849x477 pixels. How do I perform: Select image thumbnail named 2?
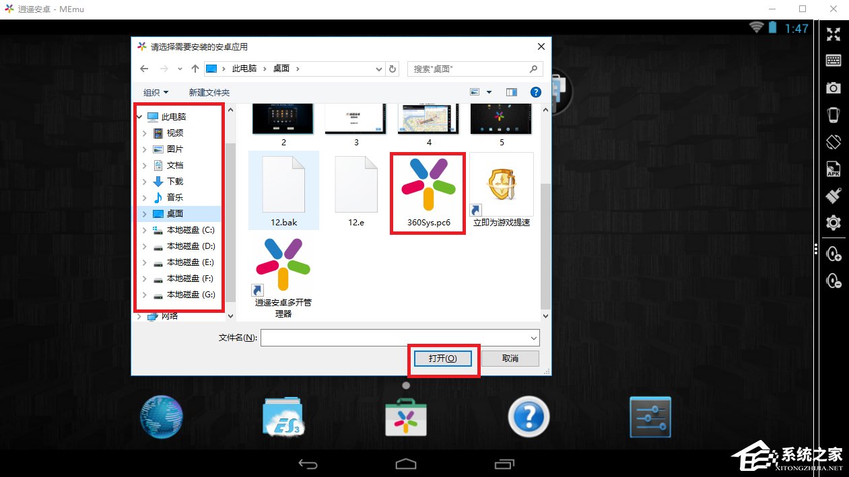point(283,126)
